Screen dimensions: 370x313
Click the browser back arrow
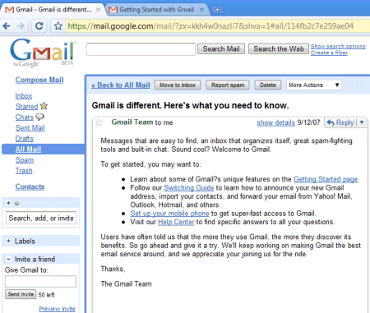click(7, 26)
